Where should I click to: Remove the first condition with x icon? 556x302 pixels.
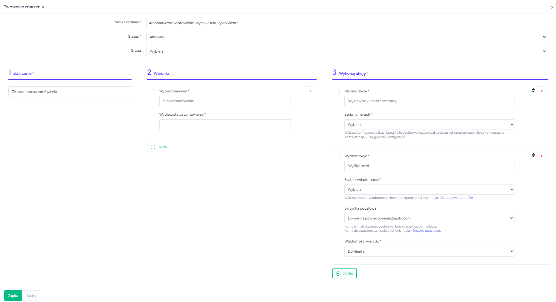310,91
